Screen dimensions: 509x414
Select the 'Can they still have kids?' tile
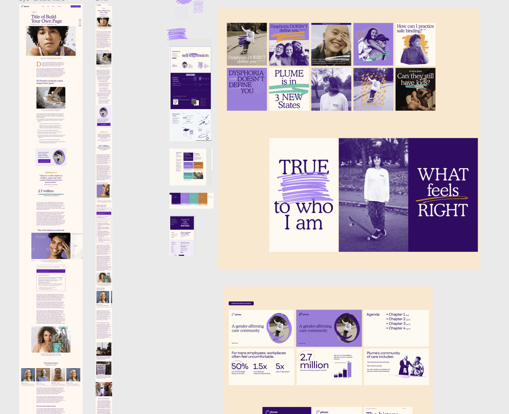tap(415, 89)
